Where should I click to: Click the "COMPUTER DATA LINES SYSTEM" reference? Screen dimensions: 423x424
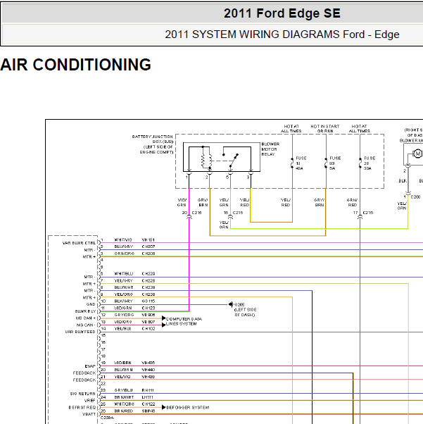[x=184, y=321]
